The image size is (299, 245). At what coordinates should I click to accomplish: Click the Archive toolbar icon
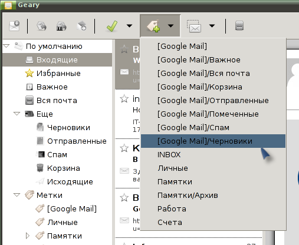coord(239,26)
